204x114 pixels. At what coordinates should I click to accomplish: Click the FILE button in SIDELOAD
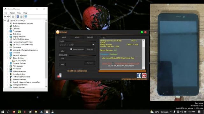pyautogui.click(x=62, y=58)
